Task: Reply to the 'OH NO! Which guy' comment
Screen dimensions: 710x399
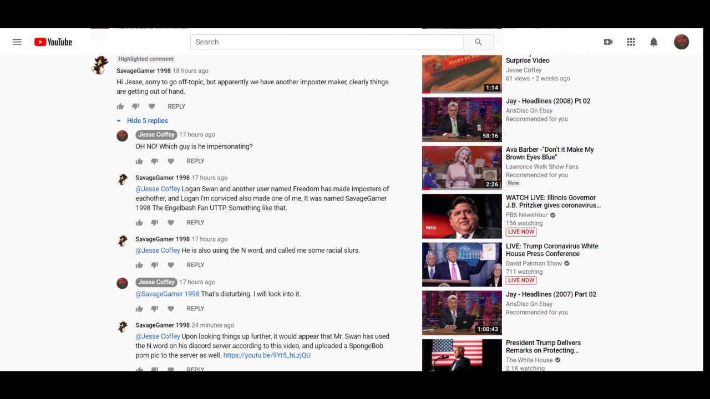Action: (195, 161)
